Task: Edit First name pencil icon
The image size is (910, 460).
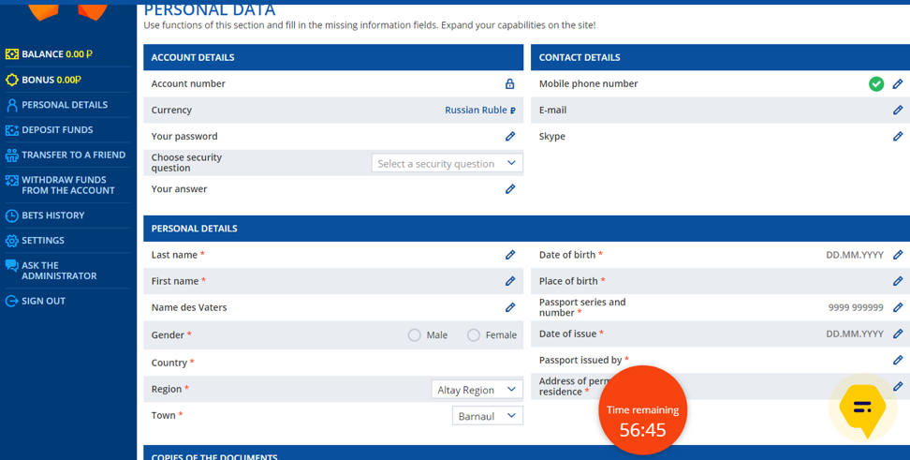Action: (x=510, y=280)
